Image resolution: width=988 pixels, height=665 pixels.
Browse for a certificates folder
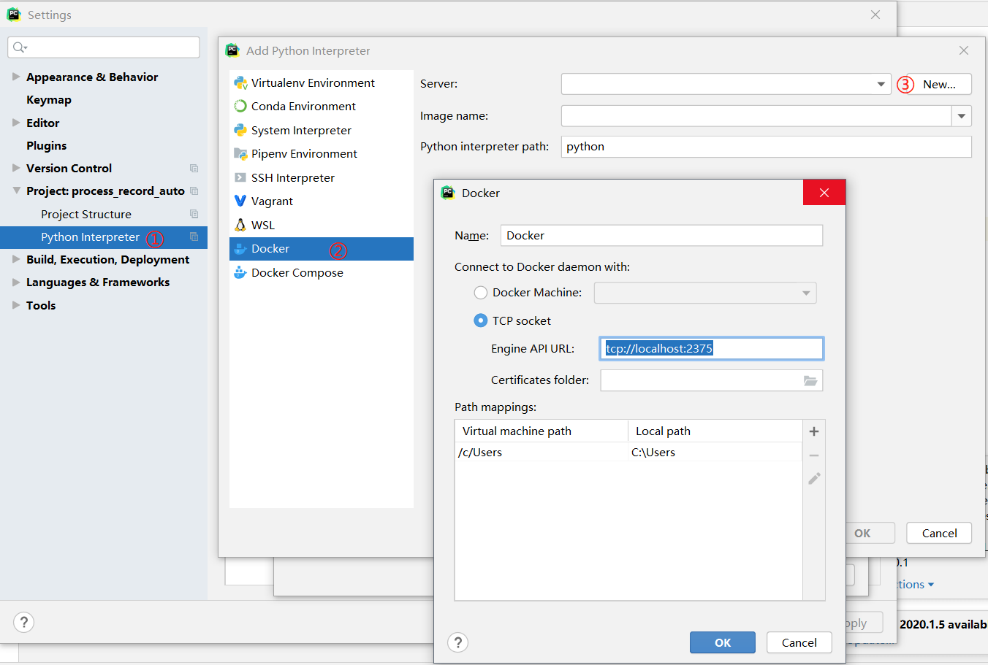(811, 380)
